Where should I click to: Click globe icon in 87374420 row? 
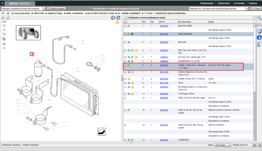tap(132, 34)
